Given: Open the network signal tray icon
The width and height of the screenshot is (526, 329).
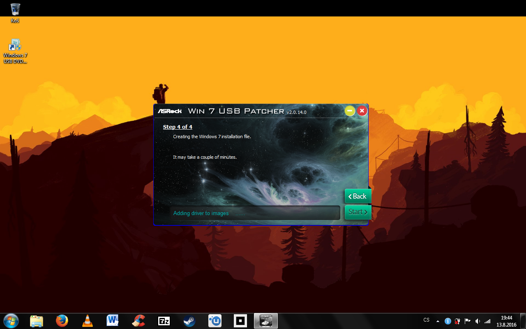Looking at the screenshot, I should coord(487,321).
